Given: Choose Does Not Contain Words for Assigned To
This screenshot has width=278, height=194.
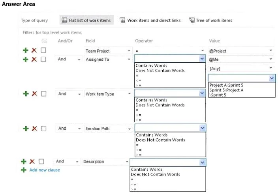Looking at the screenshot, I should [x=160, y=71].
